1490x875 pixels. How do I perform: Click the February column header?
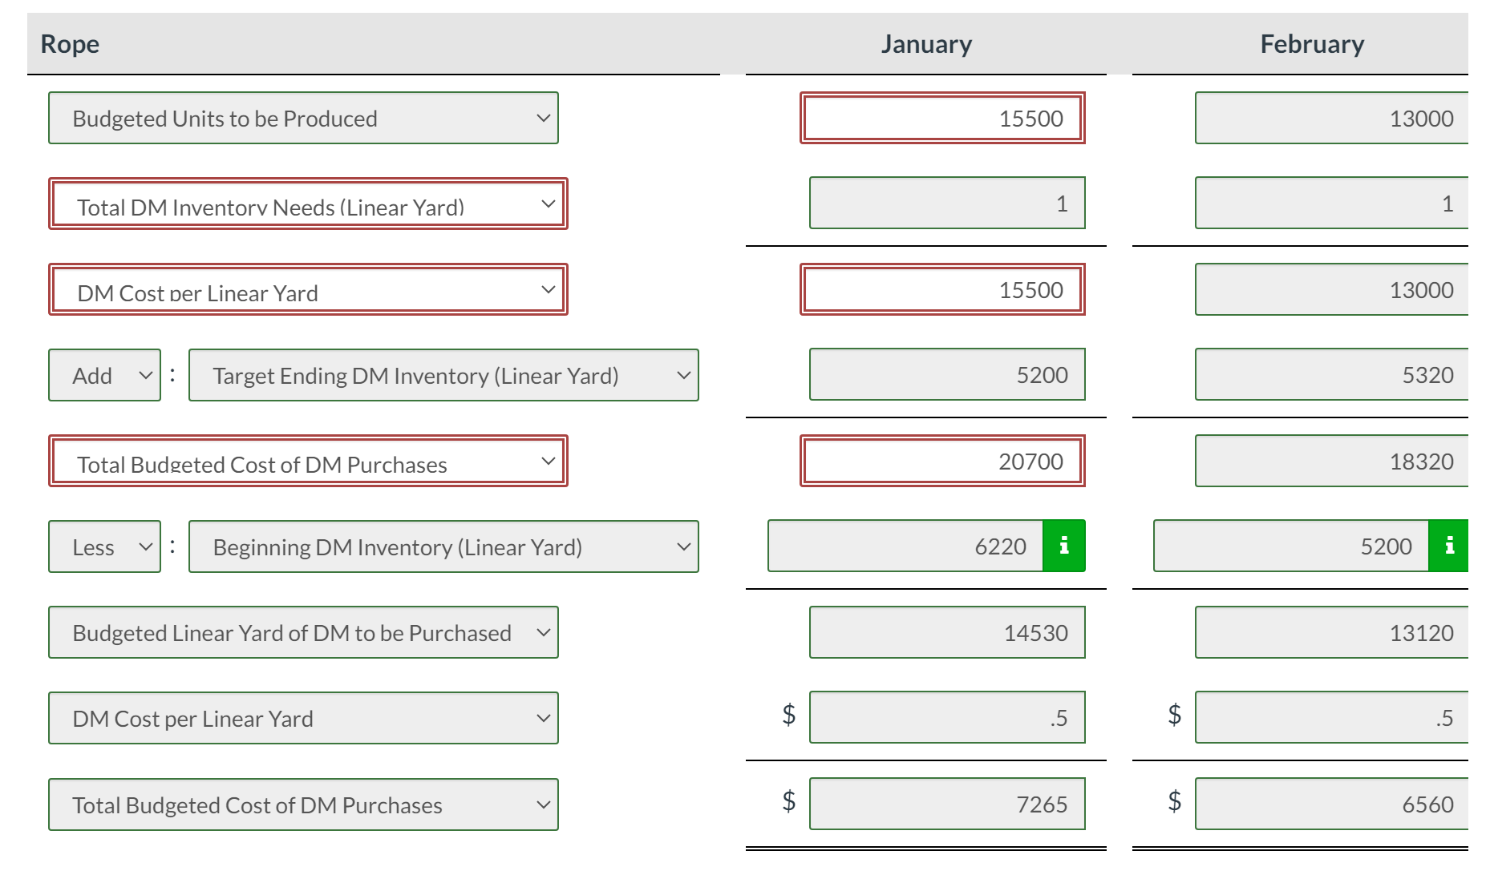1312,43
